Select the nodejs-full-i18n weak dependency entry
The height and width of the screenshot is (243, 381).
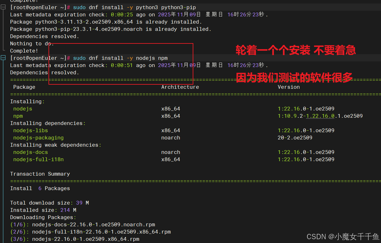click(x=38, y=159)
